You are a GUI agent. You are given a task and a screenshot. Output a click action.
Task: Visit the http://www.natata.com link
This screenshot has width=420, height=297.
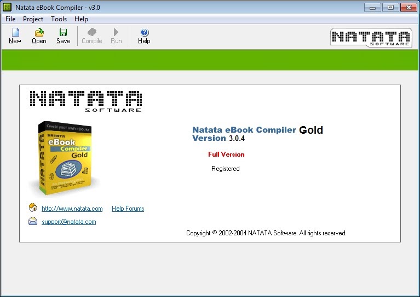(72, 209)
